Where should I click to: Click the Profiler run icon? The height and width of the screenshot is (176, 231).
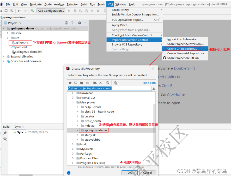(87, 11)
